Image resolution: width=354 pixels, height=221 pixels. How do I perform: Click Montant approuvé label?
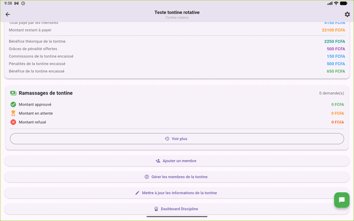click(35, 104)
